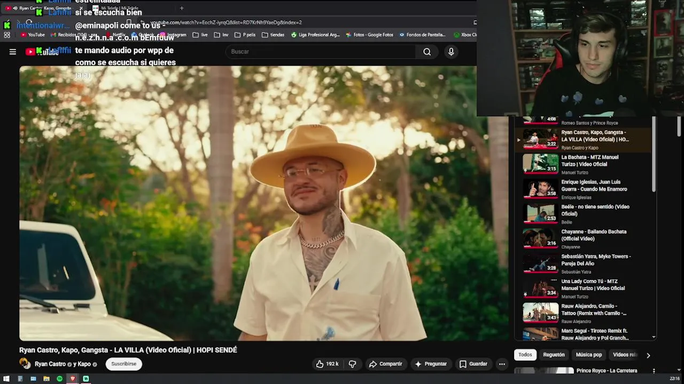The height and width of the screenshot is (384, 684).
Task: Select the Música pop filter chip
Action: pos(589,355)
